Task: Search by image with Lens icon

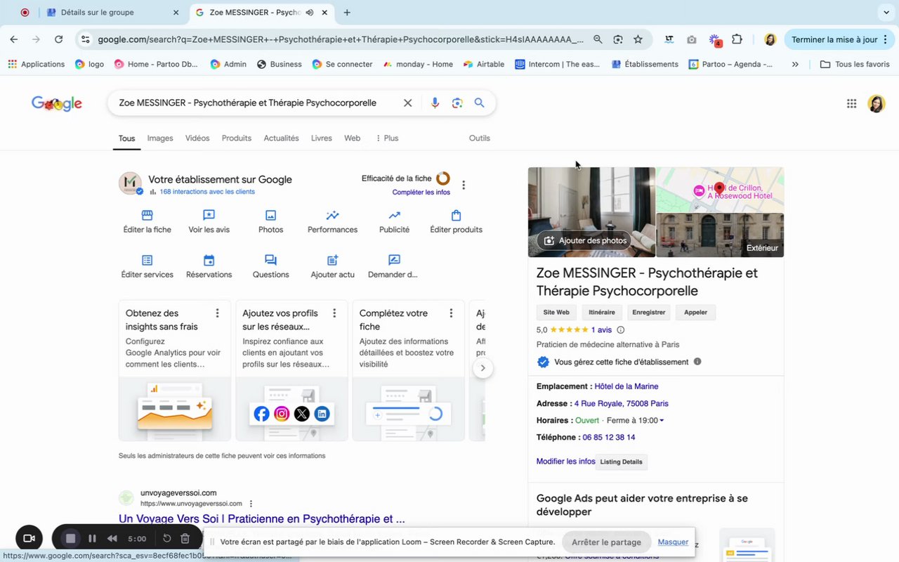Action: point(457,103)
